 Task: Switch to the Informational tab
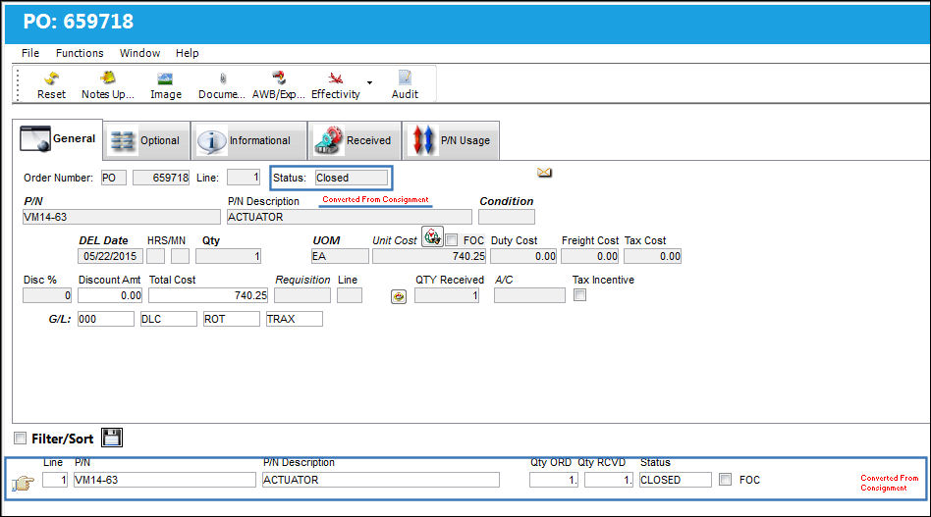tap(248, 140)
